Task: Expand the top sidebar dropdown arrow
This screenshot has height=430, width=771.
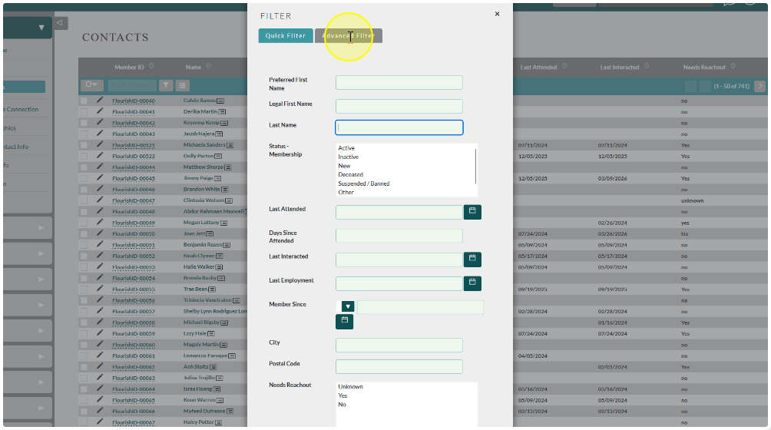Action: pyautogui.click(x=41, y=28)
